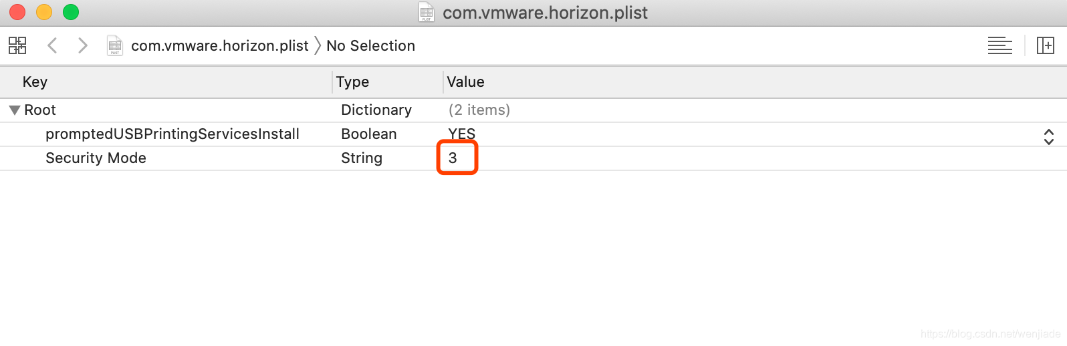This screenshot has width=1067, height=346.
Task: Select the Root row
Action: coord(40,110)
